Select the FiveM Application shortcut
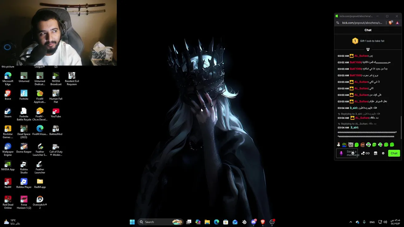This screenshot has height=227, width=404. [40, 96]
